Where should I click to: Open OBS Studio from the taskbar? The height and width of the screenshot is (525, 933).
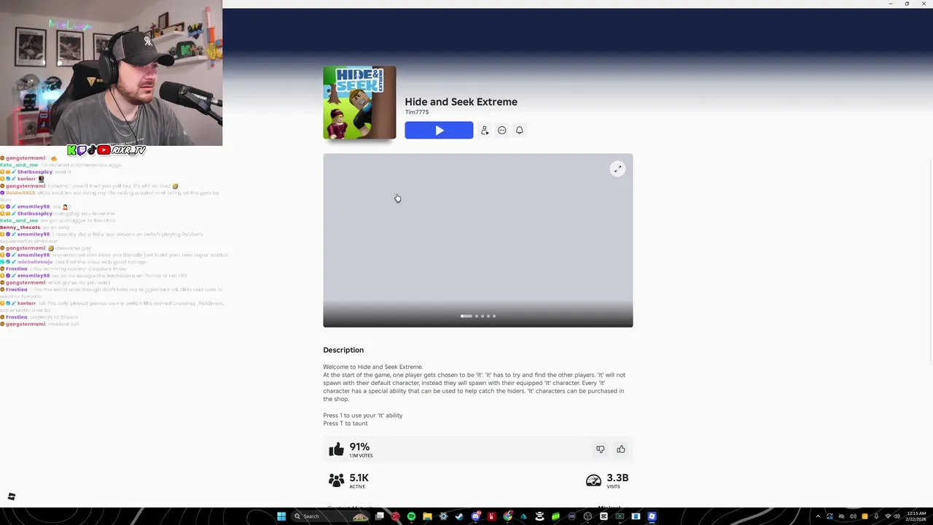point(587,516)
